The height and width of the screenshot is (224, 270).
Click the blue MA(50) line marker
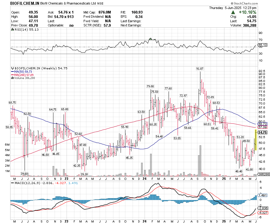12,71
